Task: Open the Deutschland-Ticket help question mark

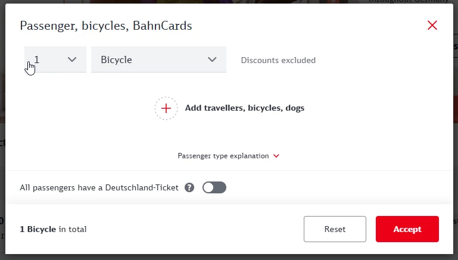Action: (189, 188)
